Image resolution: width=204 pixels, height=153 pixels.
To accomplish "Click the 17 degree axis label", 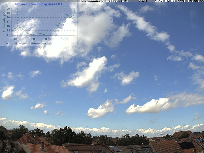I will [8, 22].
